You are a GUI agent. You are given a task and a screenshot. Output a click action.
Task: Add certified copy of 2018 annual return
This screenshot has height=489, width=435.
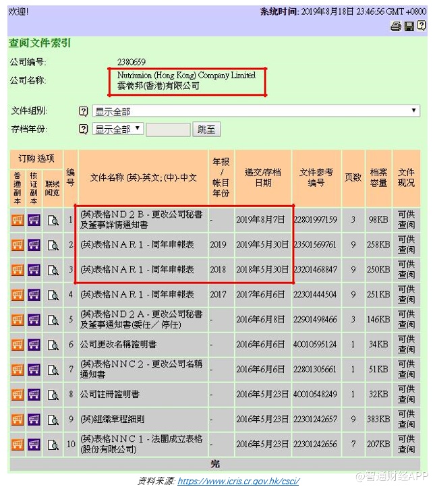[x=34, y=270]
